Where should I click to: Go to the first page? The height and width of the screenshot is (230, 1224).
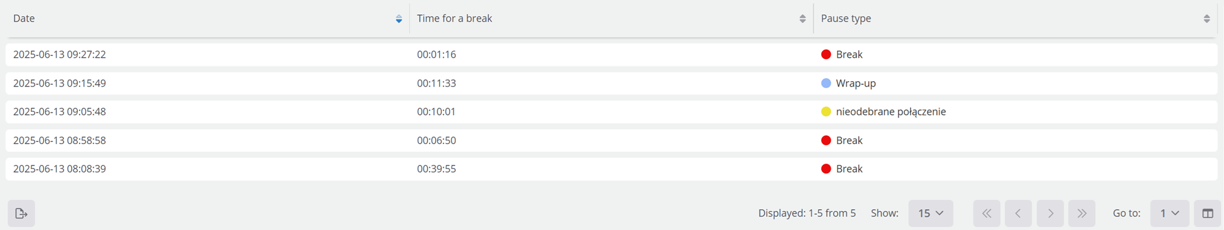click(986, 213)
